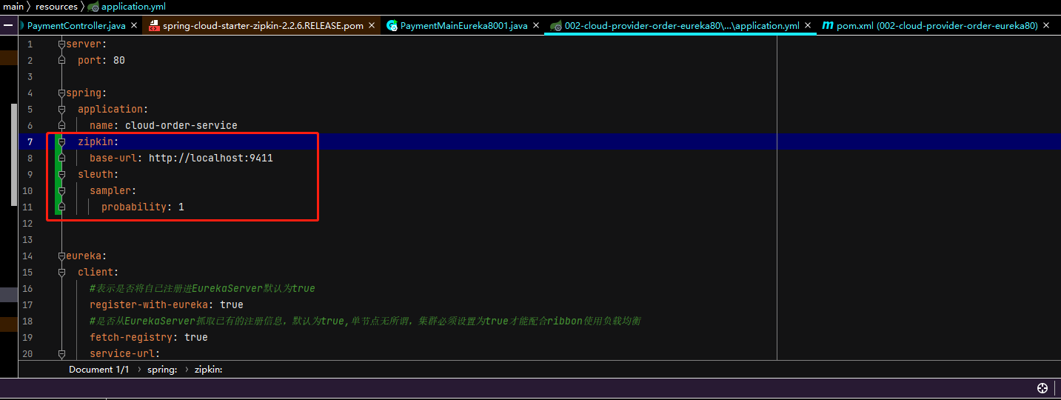The width and height of the screenshot is (1061, 400).
Task: Collapse the 'sleuth:' block on line 9
Action: click(x=62, y=175)
